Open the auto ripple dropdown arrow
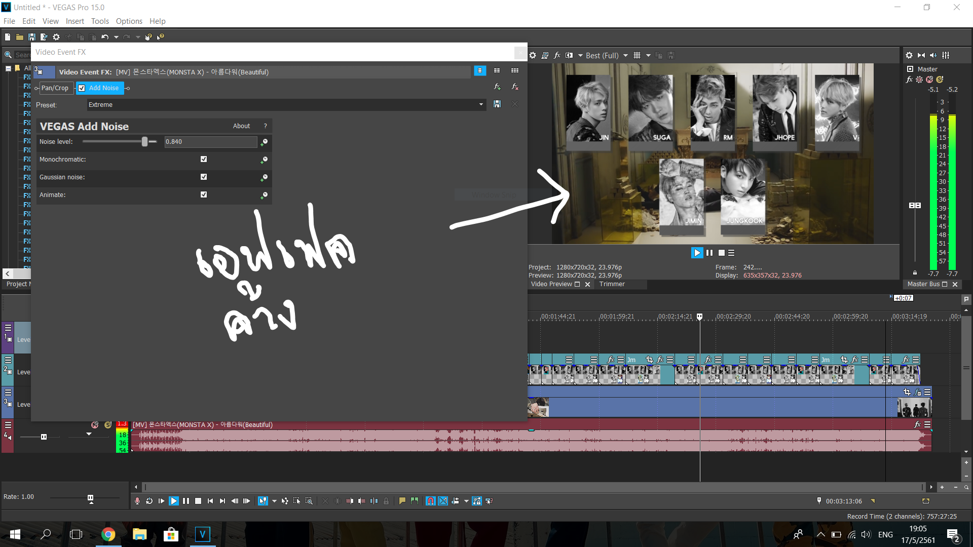Viewport: 973px width, 547px height. click(x=466, y=501)
